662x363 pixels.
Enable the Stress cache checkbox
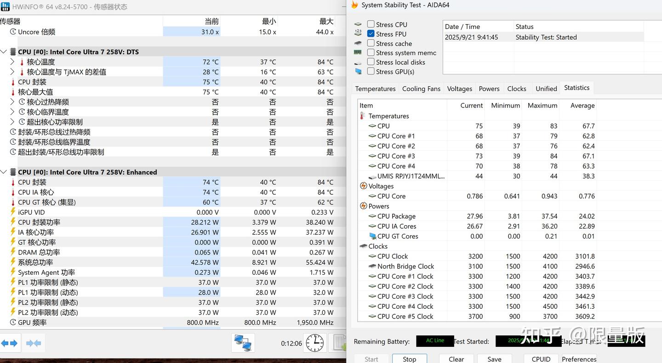tap(371, 43)
